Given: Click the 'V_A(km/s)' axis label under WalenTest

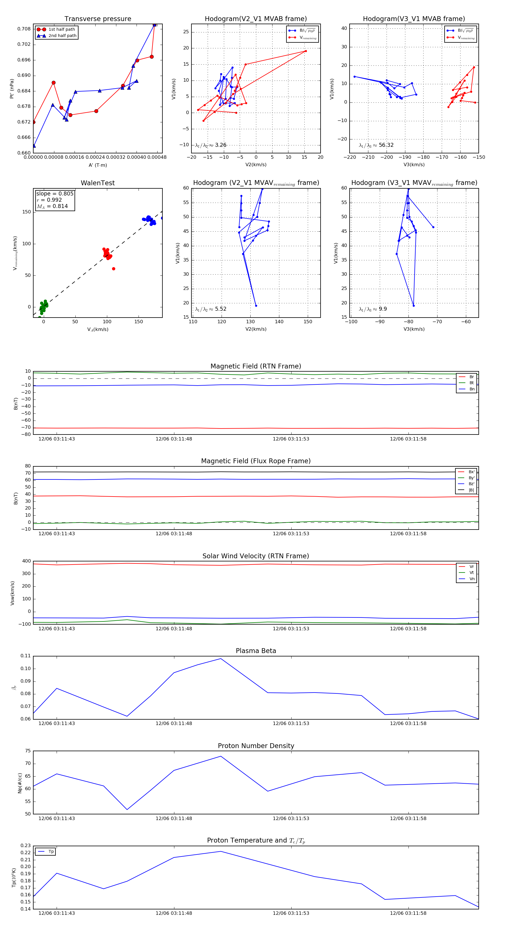Looking at the screenshot, I should pos(98,330).
